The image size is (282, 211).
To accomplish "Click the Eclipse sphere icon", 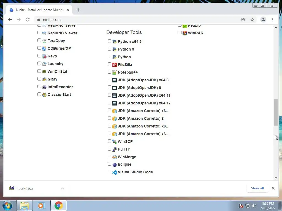I will click(x=114, y=165).
